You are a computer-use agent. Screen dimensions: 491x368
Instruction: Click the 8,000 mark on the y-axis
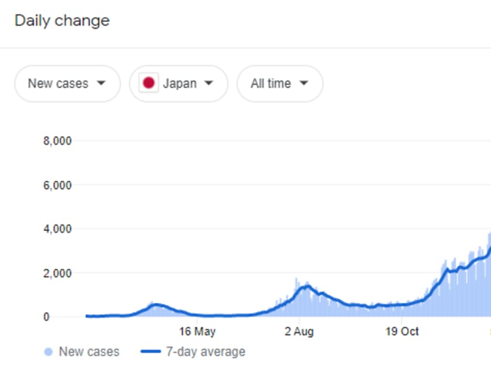click(59, 140)
